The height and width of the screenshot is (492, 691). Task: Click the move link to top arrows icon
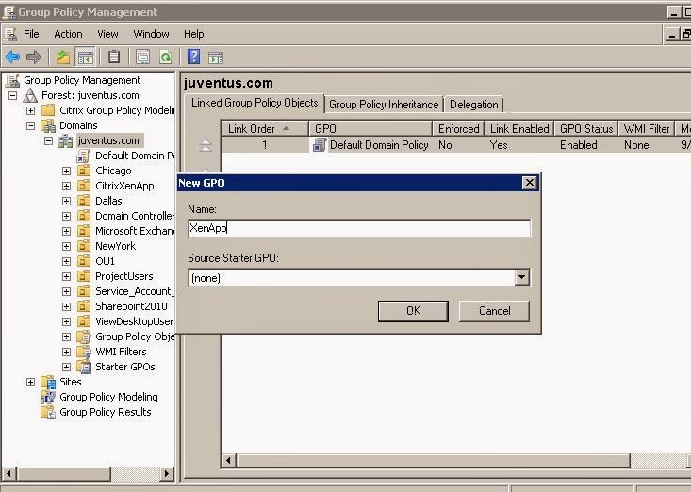[x=206, y=144]
